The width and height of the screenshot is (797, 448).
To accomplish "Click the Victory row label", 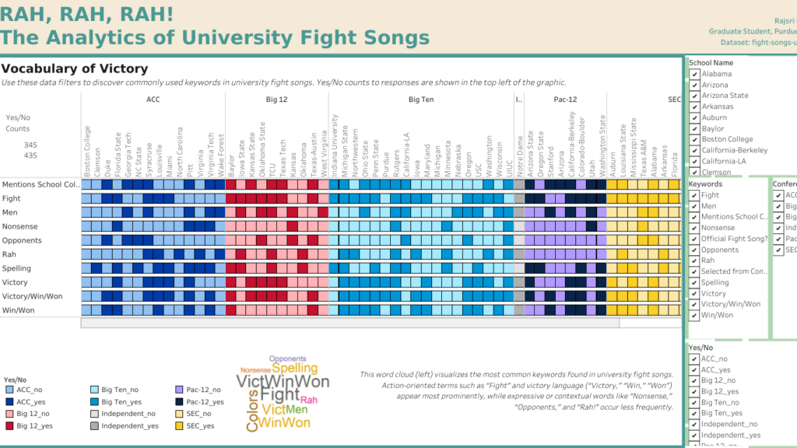I will click(16, 282).
